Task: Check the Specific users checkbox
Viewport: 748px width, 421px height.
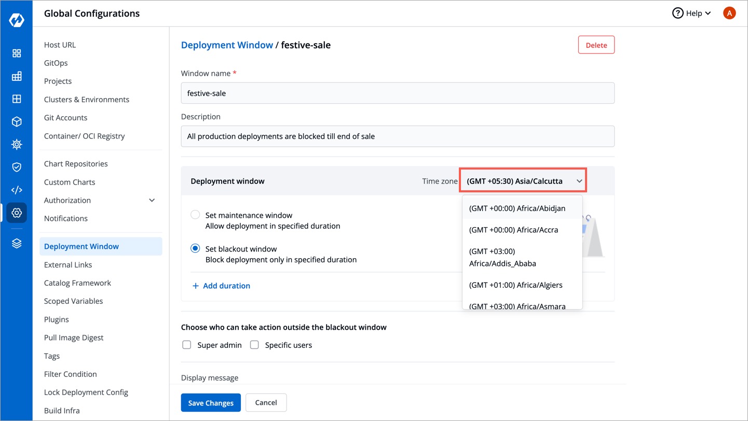Action: (254, 345)
